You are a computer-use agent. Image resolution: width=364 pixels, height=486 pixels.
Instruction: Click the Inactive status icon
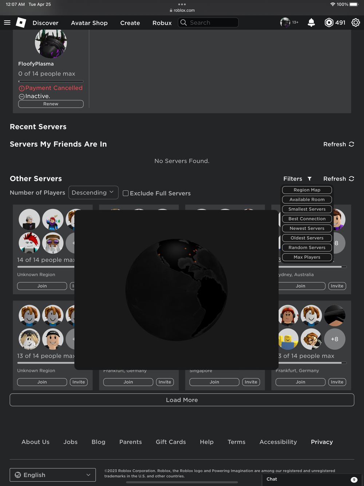(x=21, y=97)
